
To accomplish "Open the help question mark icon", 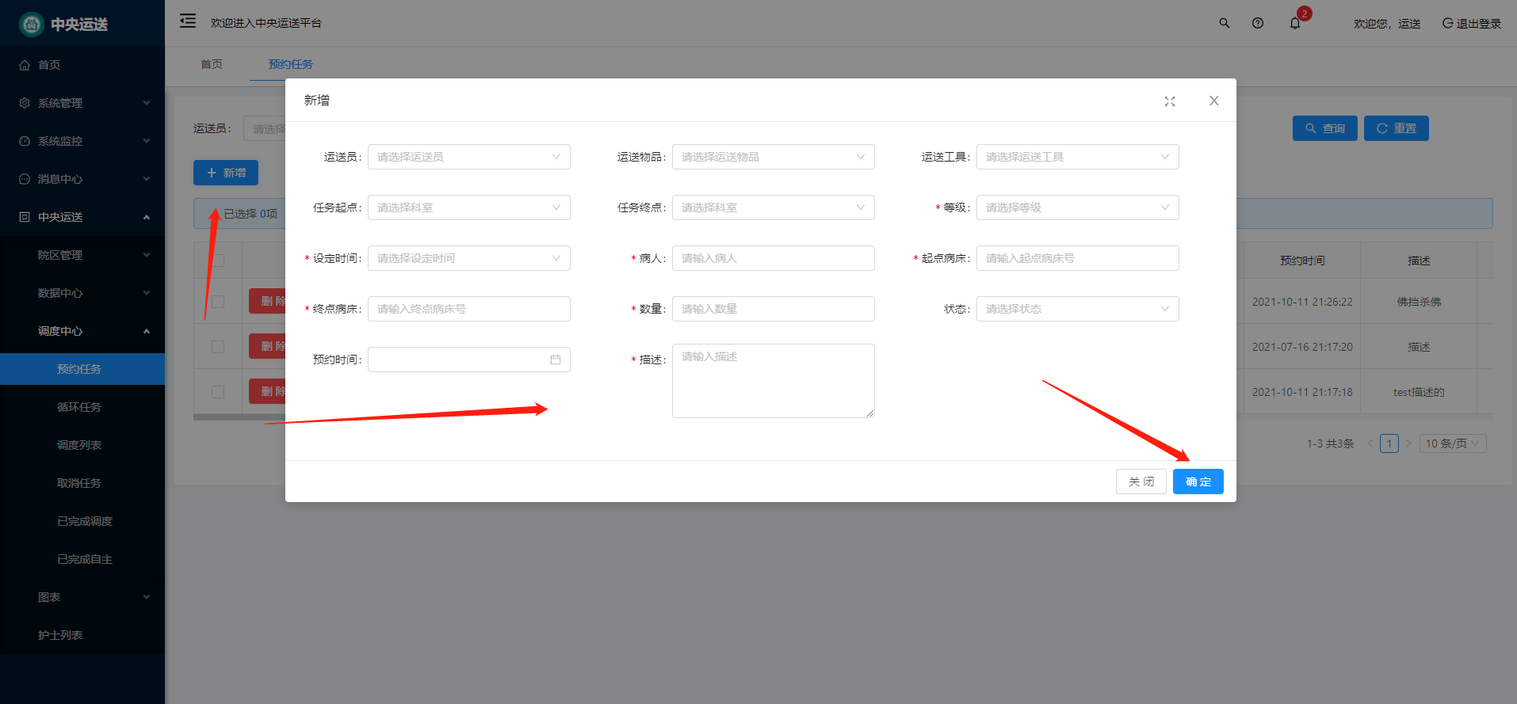I will coord(1258,23).
